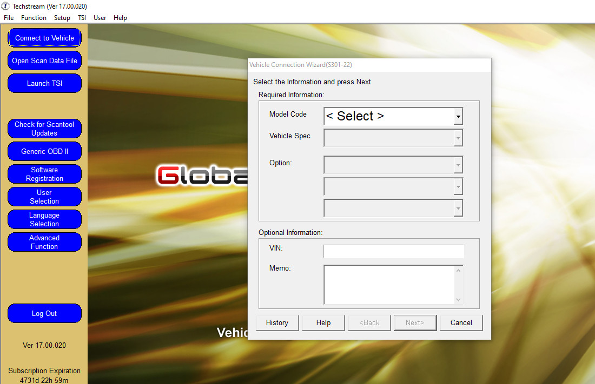Click the VIN input field
This screenshot has width=595, height=384.
click(393, 251)
